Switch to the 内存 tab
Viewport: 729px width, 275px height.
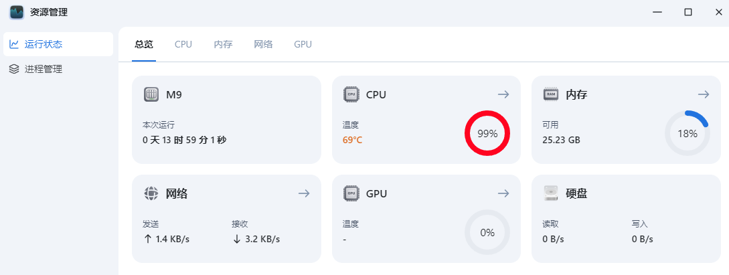click(223, 44)
